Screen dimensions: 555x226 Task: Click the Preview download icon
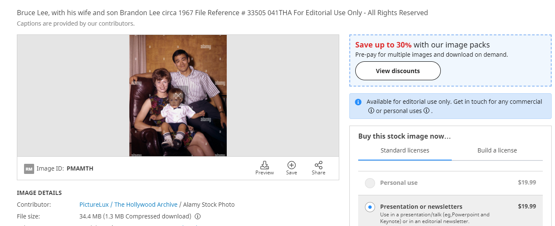[x=265, y=165]
